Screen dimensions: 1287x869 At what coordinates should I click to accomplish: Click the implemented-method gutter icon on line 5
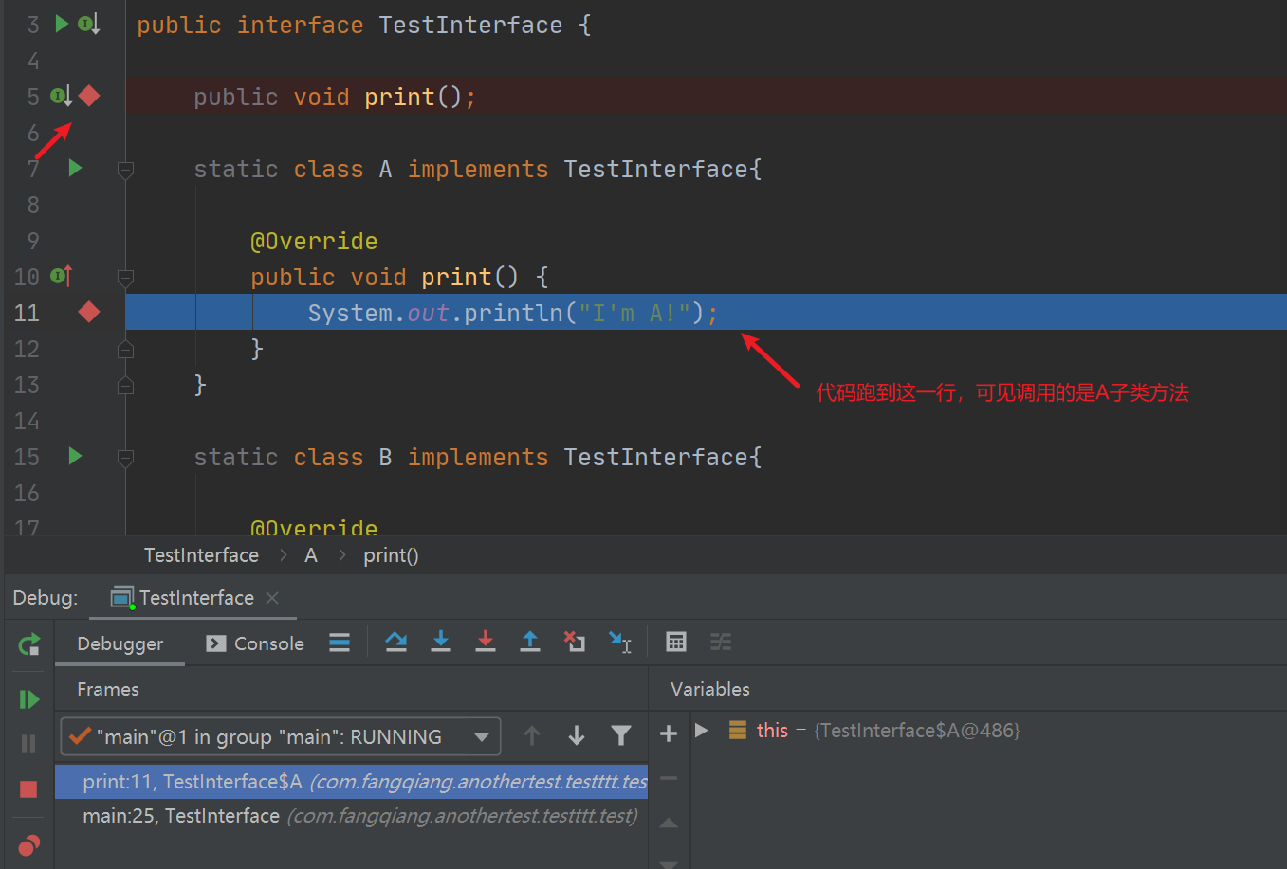[x=62, y=96]
